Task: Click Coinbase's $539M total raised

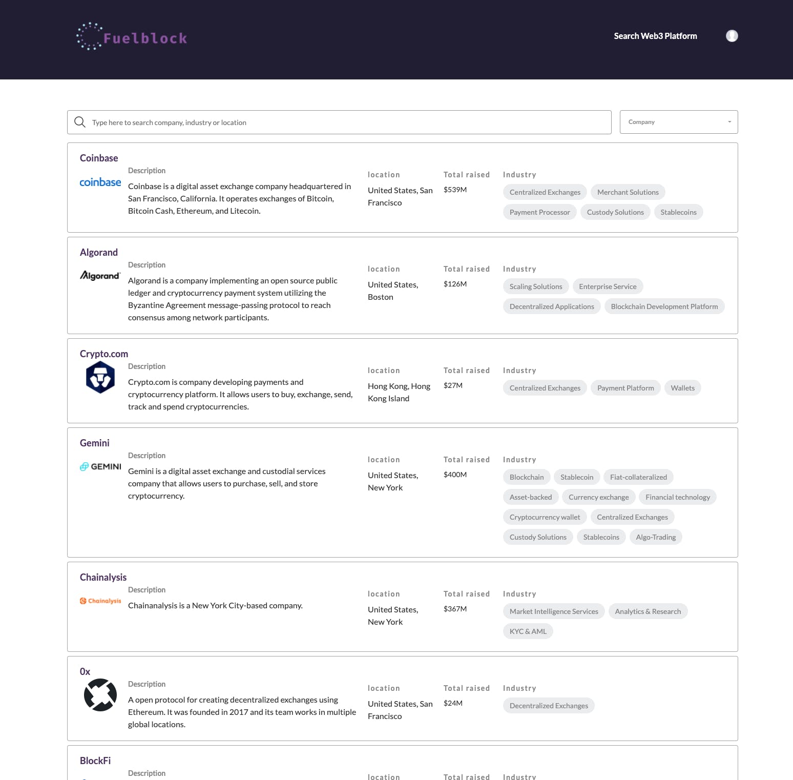Action: (x=455, y=190)
